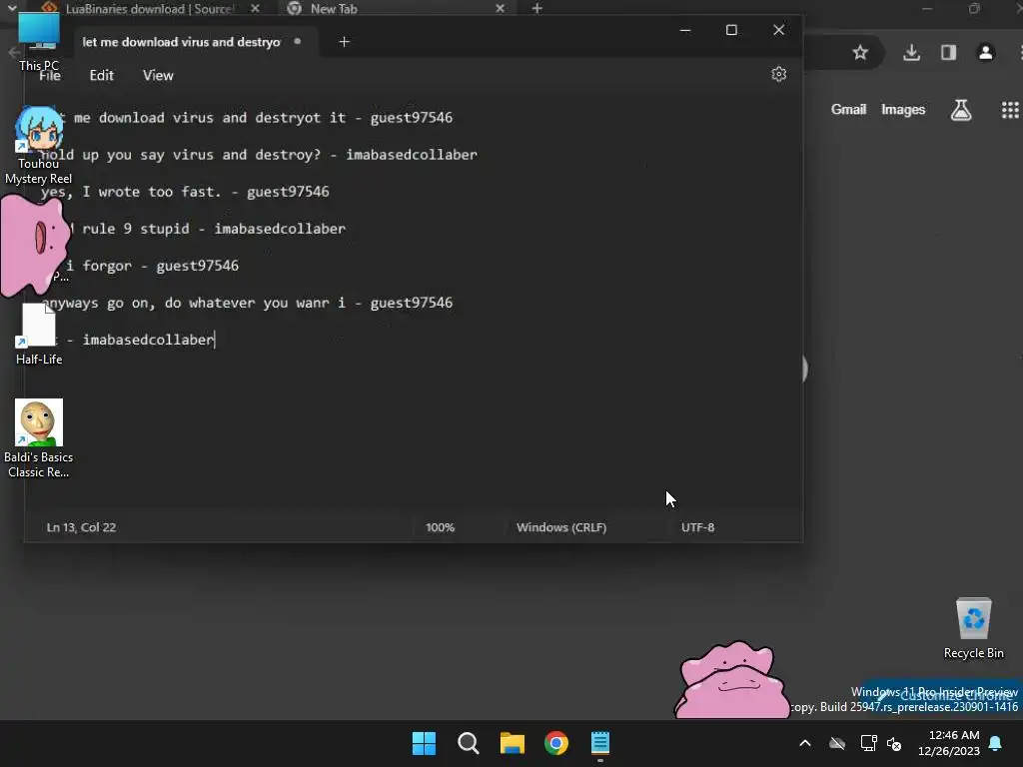Viewport: 1023px width, 767px height.
Task: Show hidden system tray icons
Action: pyautogui.click(x=805, y=743)
